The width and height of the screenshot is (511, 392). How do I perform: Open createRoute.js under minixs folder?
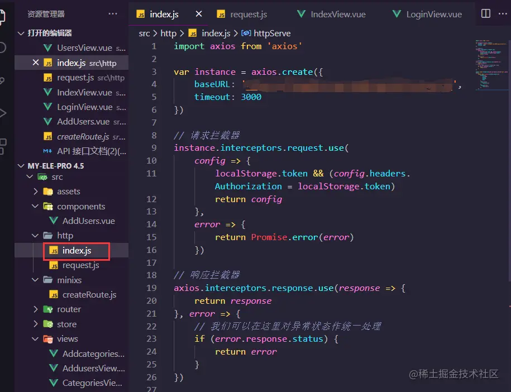click(x=71, y=295)
